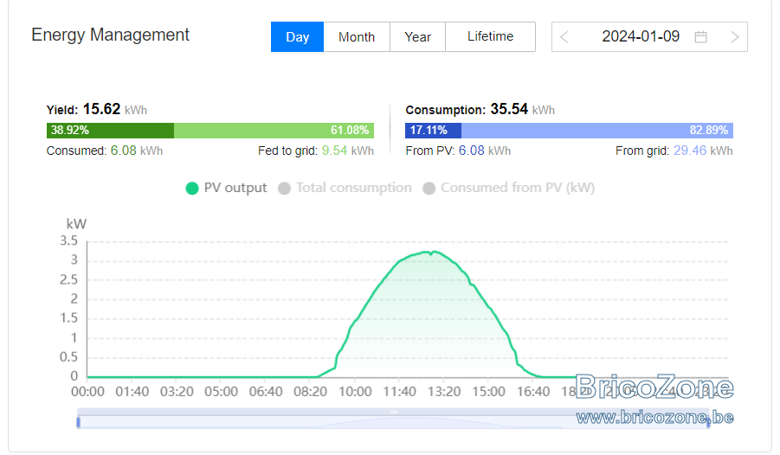The width and height of the screenshot is (780, 455).
Task: Click the light green 61.08% grid bar
Action: pyautogui.click(x=274, y=131)
